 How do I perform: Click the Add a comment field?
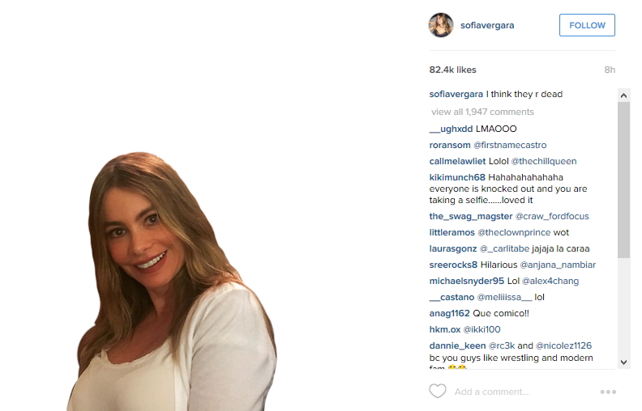[523, 392]
